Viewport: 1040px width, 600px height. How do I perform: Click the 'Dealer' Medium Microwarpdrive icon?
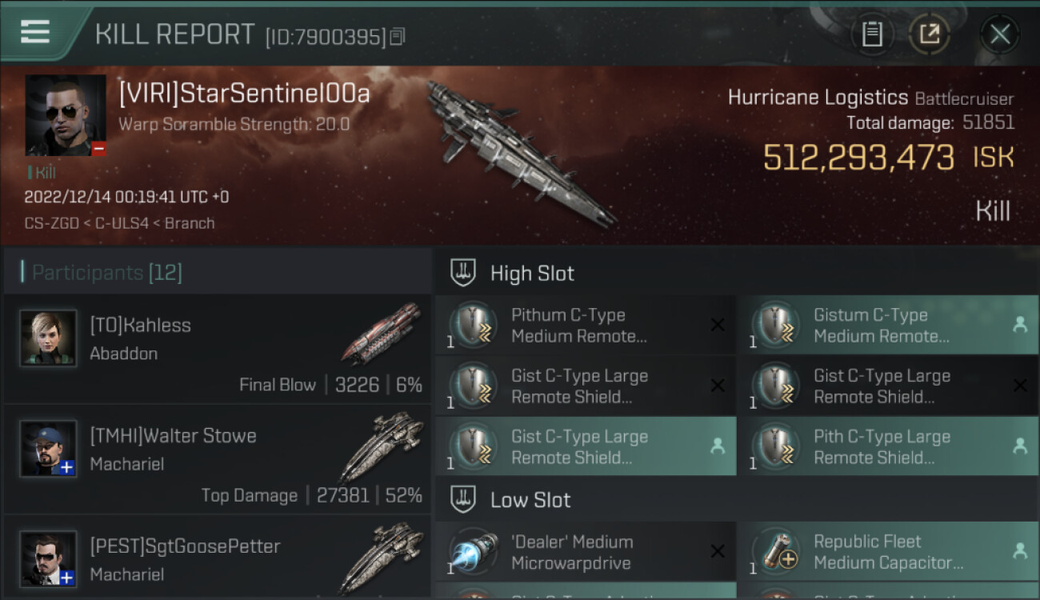(x=473, y=553)
